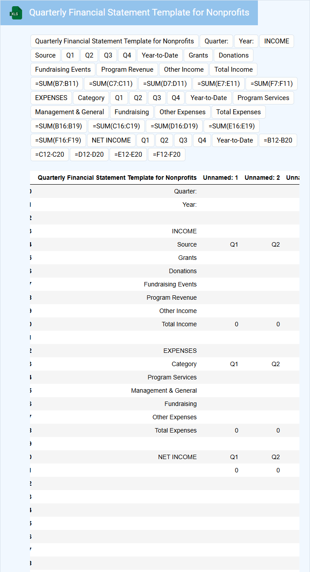Click the =SUM(B7:B11) formula chip

57,84
